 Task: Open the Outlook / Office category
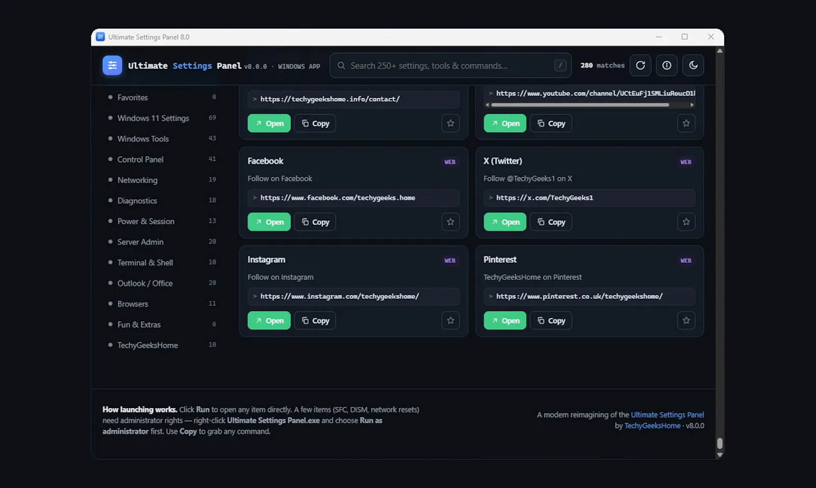click(162, 283)
